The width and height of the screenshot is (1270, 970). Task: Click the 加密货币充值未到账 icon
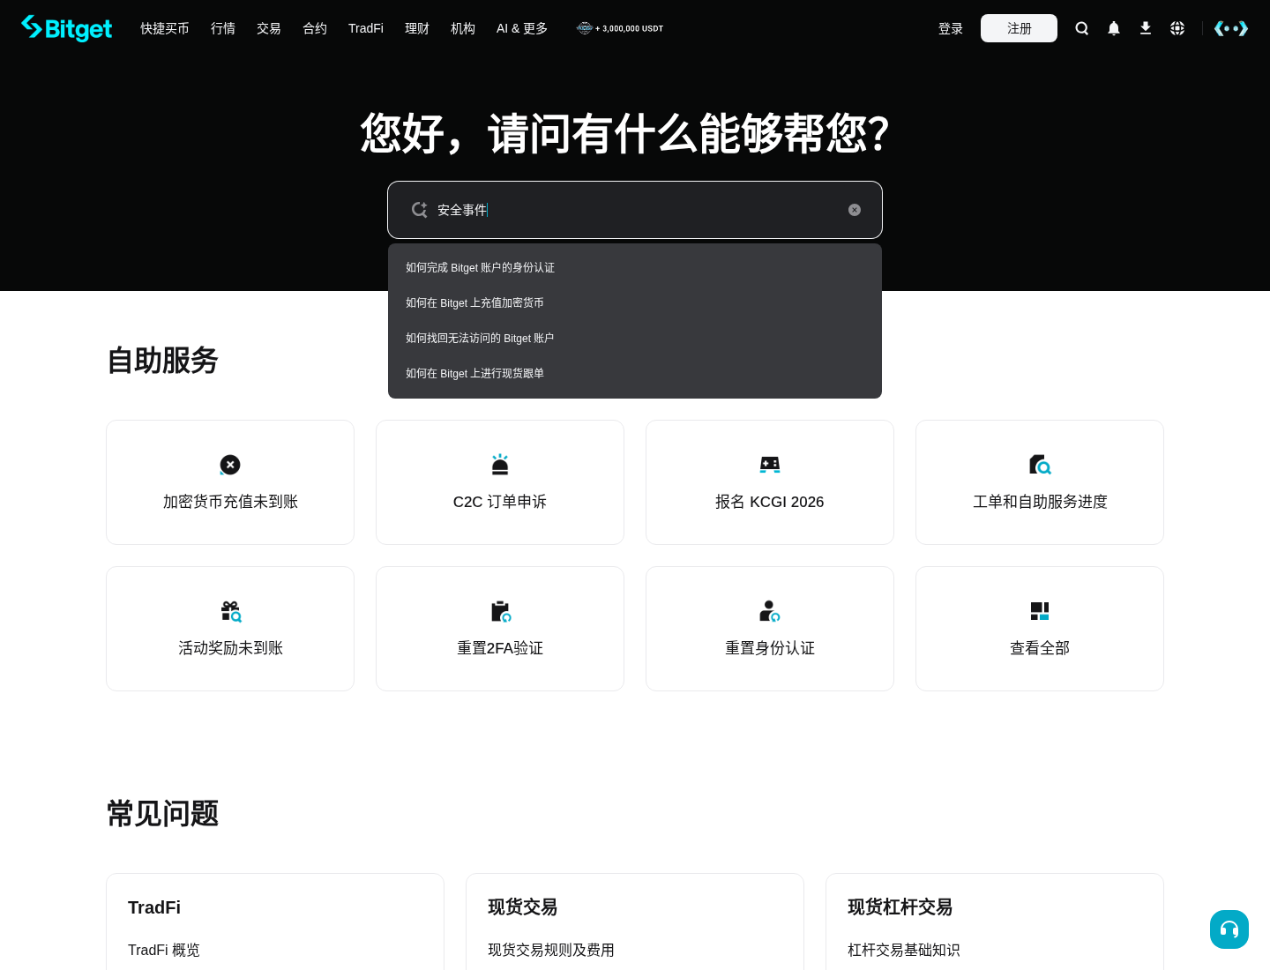click(x=230, y=465)
